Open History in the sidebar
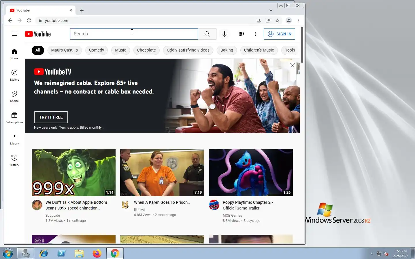Viewport: 415px width, 259px height. 14,161
